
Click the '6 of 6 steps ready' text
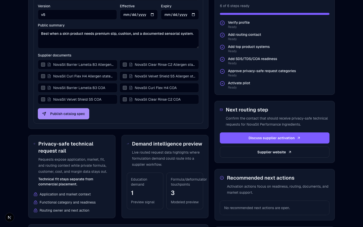234,6
